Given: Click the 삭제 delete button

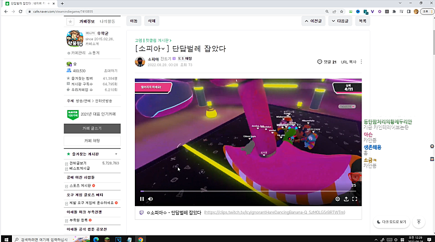Looking at the screenshot, I should [x=152, y=21].
